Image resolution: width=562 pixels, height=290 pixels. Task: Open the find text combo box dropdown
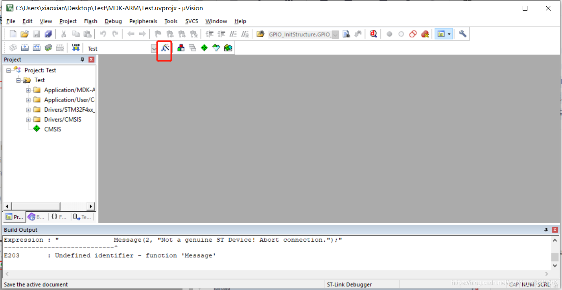(x=335, y=35)
